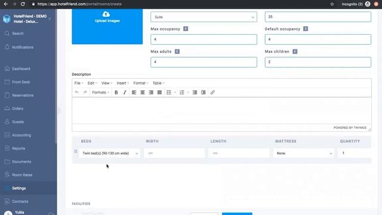Reload the page in browser
Viewport: 382px width, 215px height.
pos(23,4)
